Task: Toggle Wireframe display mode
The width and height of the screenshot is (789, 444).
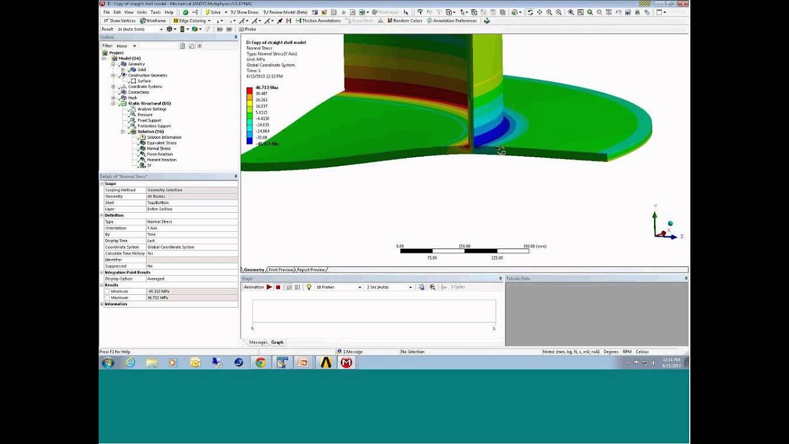Action: tap(152, 20)
